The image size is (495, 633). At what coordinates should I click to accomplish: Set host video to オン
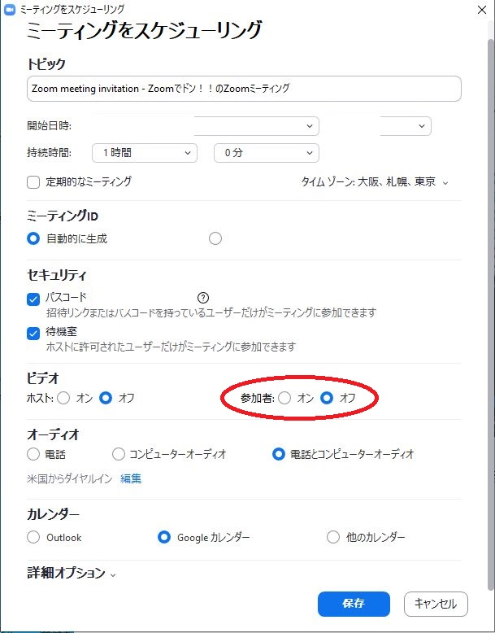[63, 398]
